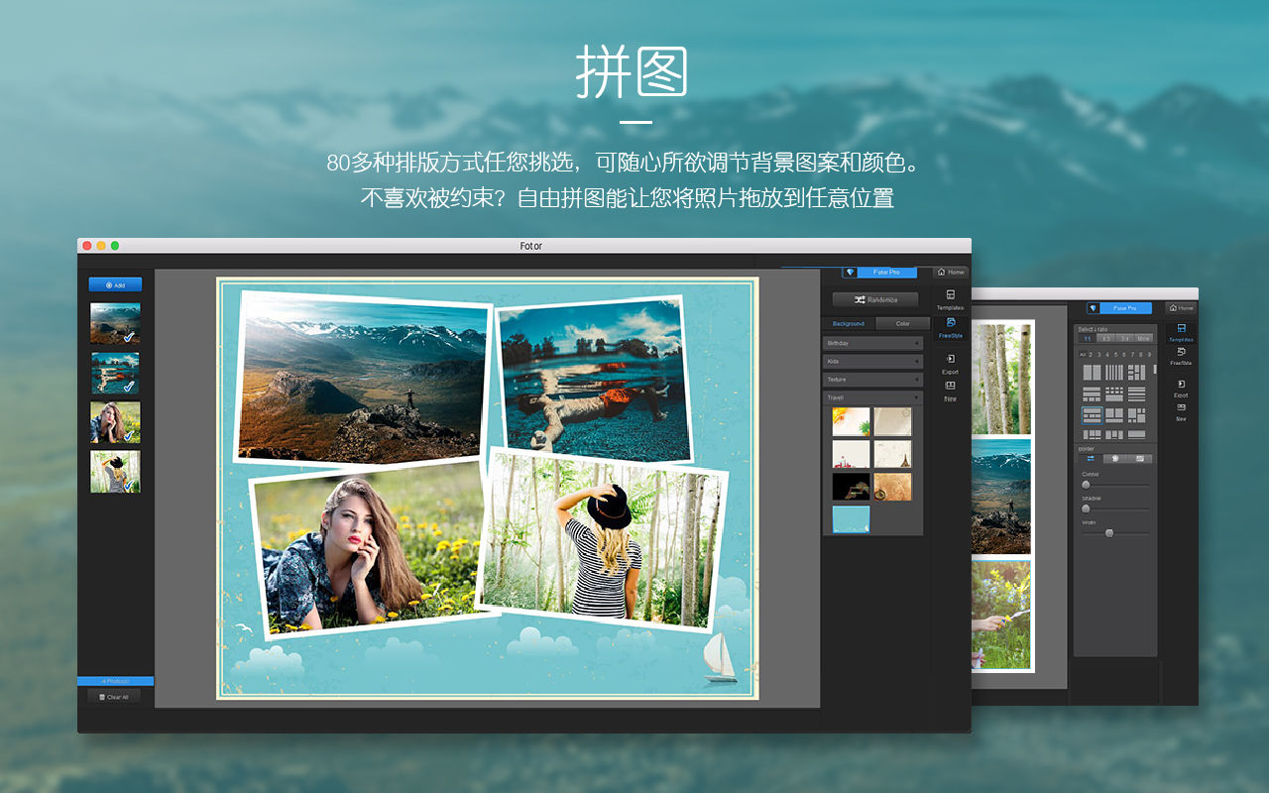Click New collage icon in front window
1269x793 pixels.
(950, 391)
